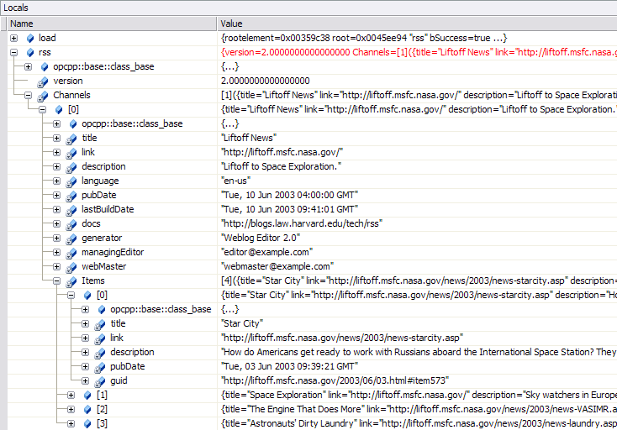Click the field icon next to pubDate under Channels
Viewport: 617px width, 430px height.
[x=71, y=195]
